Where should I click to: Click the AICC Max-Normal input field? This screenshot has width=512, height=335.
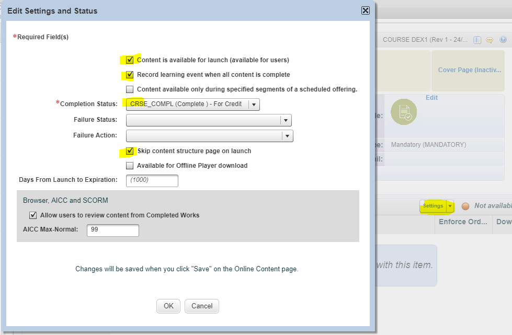(113, 230)
